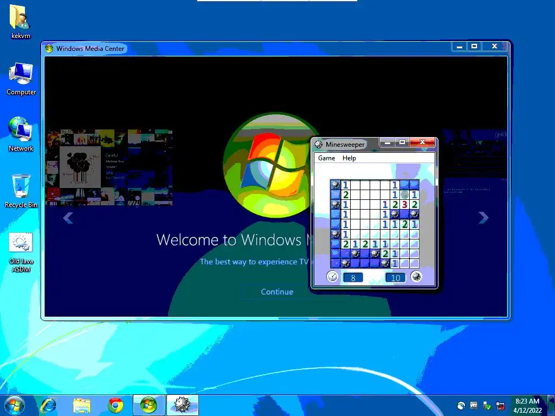
Task: Launch Google Chrome from the taskbar
Action: [x=115, y=405]
